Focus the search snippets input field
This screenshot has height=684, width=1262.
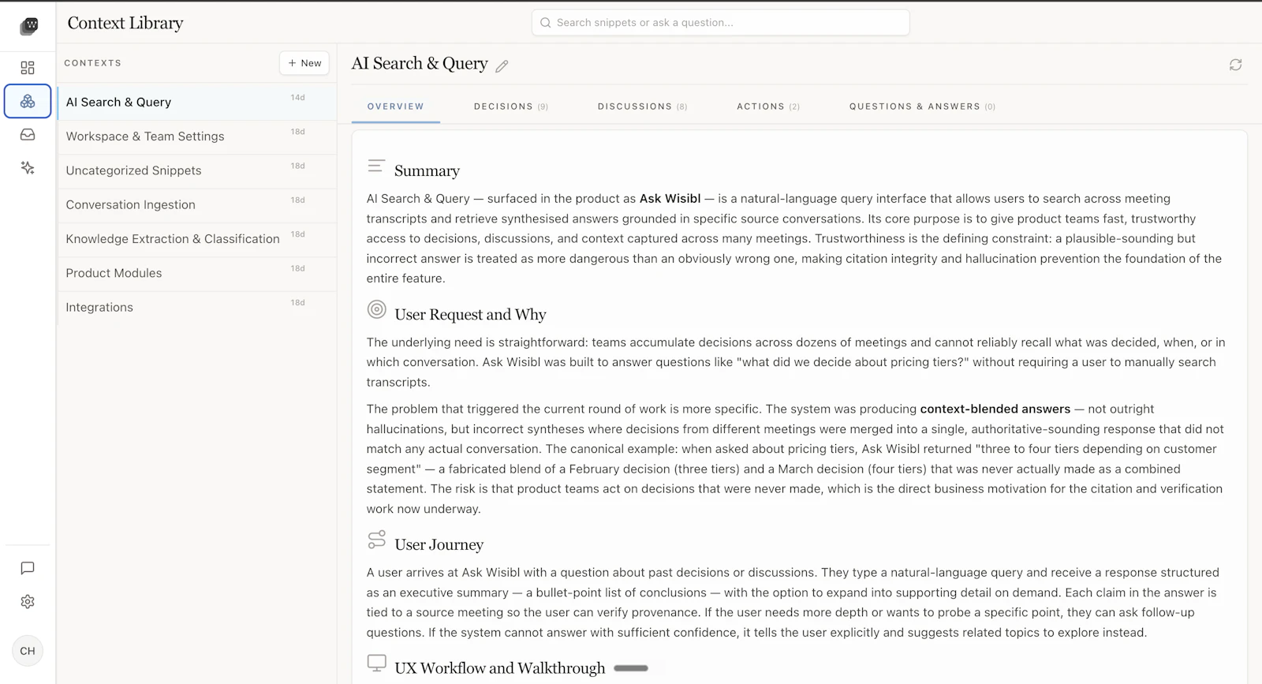tap(721, 23)
